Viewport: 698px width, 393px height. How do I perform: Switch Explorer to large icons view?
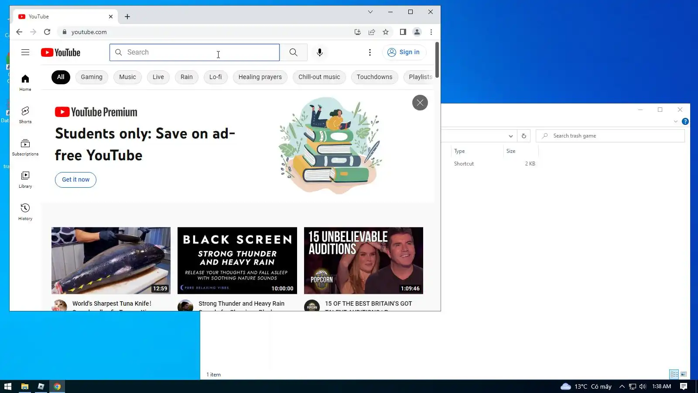click(x=684, y=374)
